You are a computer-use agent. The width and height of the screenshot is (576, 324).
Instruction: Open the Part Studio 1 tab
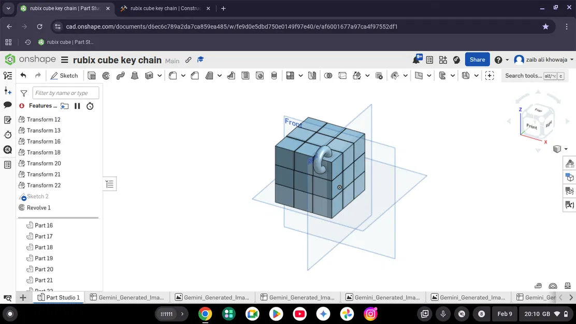(x=59, y=297)
